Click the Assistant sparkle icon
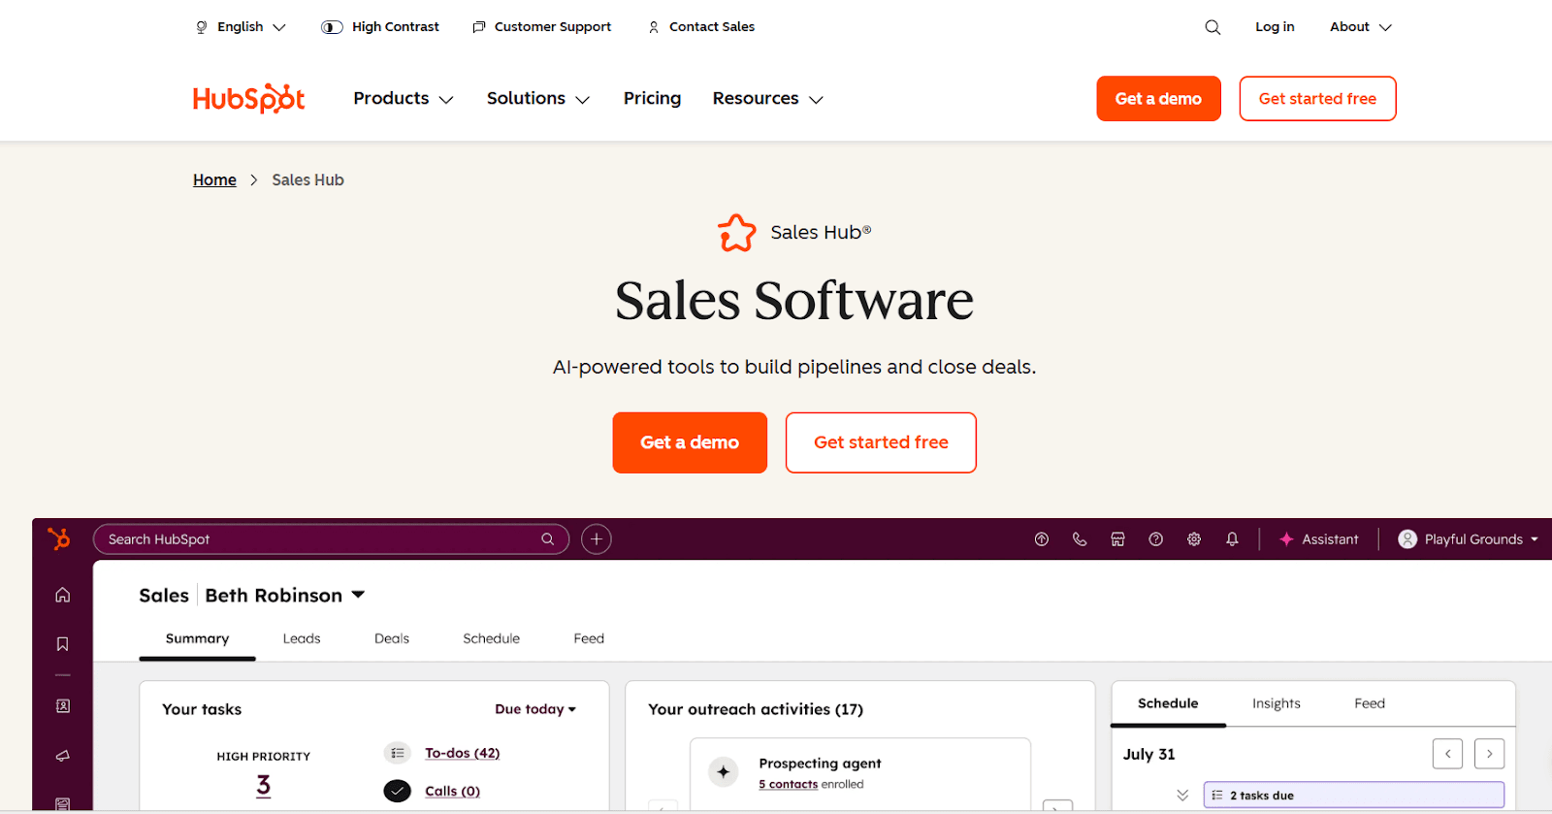1552x814 pixels. click(x=1286, y=539)
